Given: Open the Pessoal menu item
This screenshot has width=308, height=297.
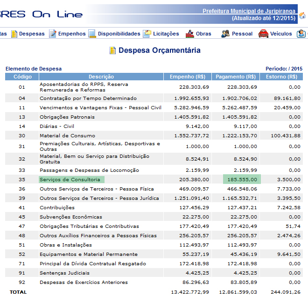Looking at the screenshot, I should pyautogui.click(x=242, y=34).
